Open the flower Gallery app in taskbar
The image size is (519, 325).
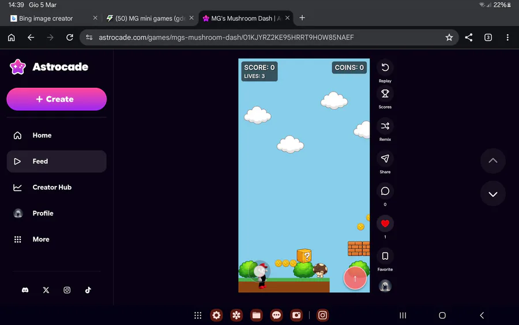[236, 315]
